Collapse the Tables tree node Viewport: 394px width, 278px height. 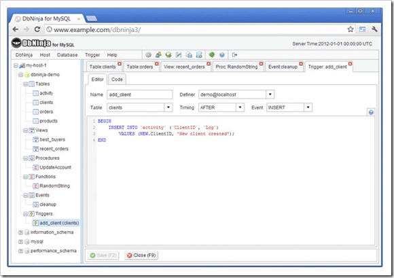tap(25, 84)
